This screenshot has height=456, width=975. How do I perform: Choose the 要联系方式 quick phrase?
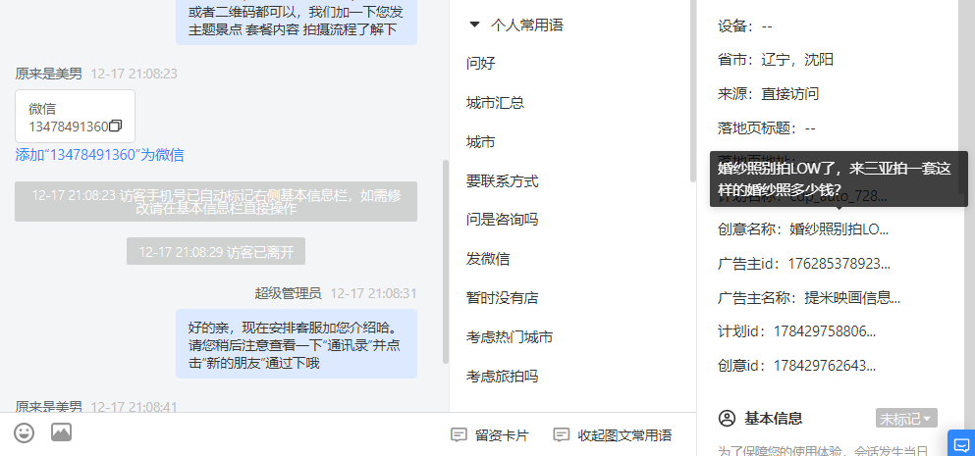[x=503, y=181]
